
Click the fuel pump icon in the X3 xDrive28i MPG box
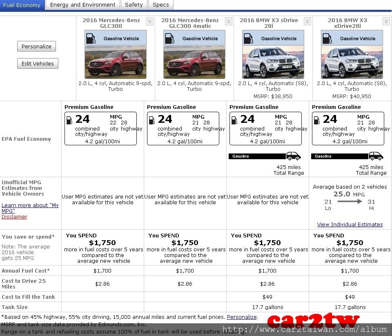point(317,120)
